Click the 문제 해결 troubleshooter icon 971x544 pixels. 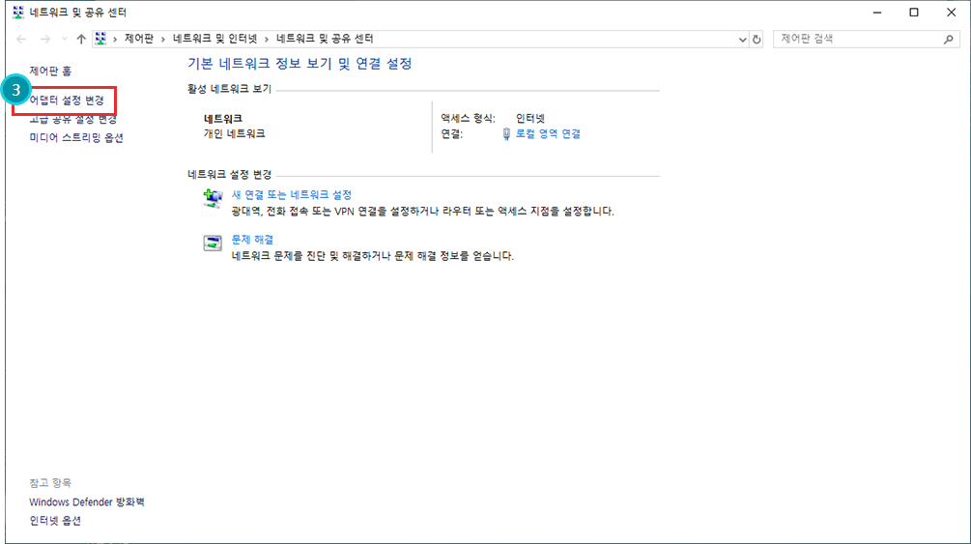213,243
